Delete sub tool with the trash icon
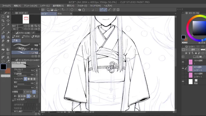Screen dimensions: 206x116 [39, 56]
